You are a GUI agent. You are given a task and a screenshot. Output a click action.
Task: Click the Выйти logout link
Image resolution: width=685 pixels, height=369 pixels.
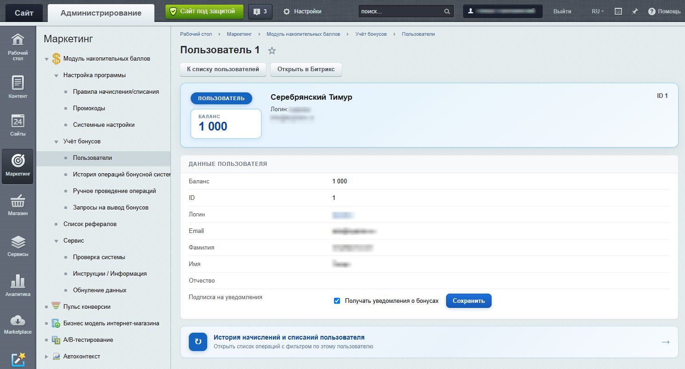click(x=562, y=11)
